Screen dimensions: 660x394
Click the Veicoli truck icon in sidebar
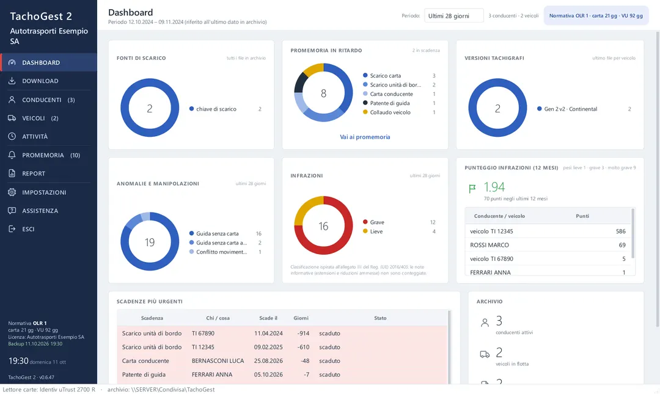point(12,119)
